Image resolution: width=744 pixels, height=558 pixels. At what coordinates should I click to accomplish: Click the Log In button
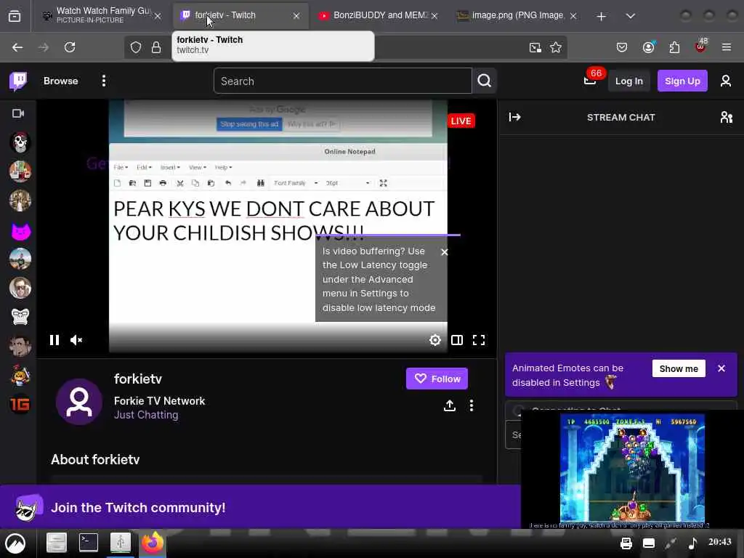(628, 81)
